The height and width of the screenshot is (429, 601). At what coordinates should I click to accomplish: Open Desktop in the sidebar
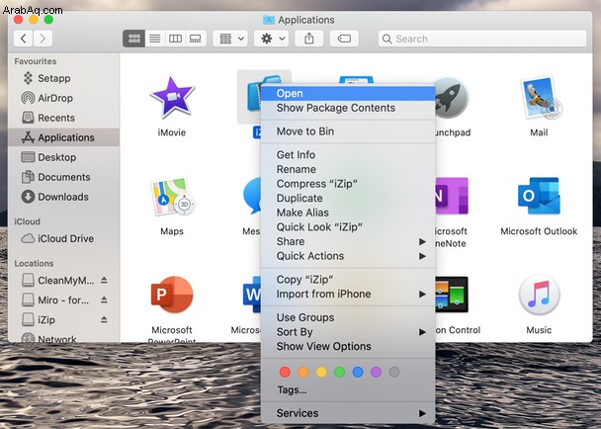(x=63, y=157)
